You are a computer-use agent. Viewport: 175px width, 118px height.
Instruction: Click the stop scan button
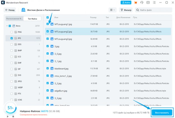click(13, 116)
